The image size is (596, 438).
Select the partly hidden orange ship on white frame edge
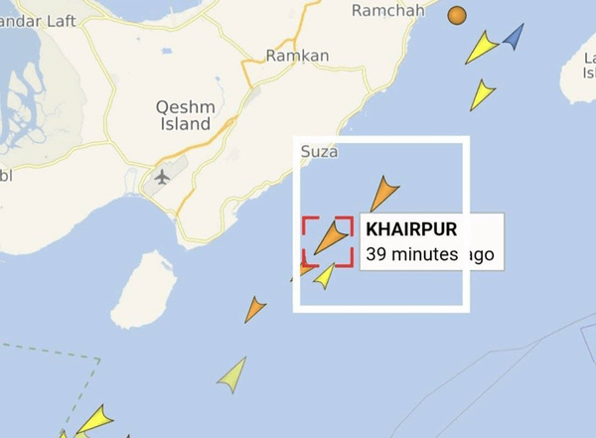pyautogui.click(x=301, y=269)
